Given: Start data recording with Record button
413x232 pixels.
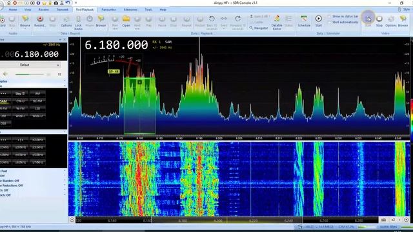Looking at the screenshot, I should 40,21.
